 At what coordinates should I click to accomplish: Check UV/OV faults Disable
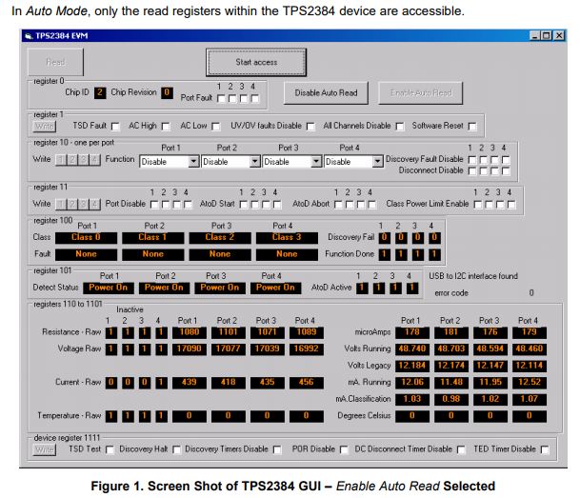[x=310, y=127]
